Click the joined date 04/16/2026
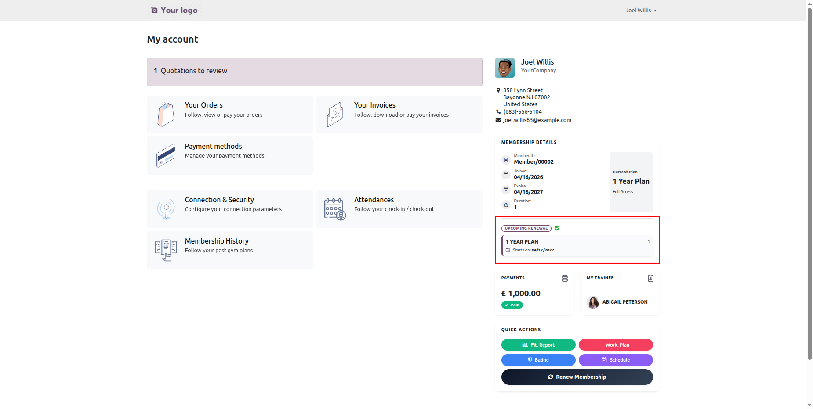 pos(528,177)
